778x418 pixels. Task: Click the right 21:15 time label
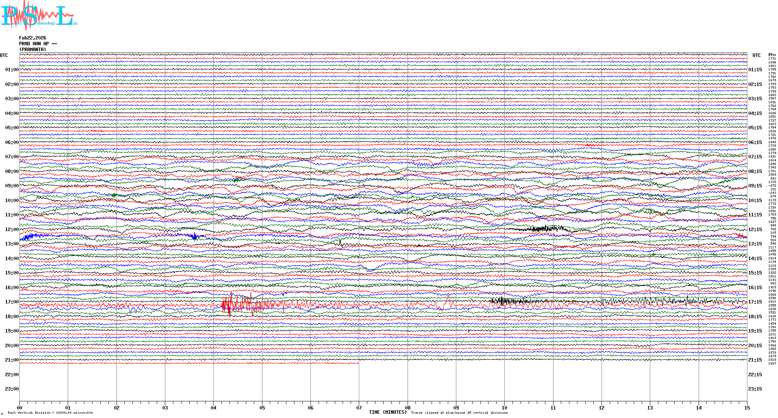pyautogui.click(x=755, y=360)
